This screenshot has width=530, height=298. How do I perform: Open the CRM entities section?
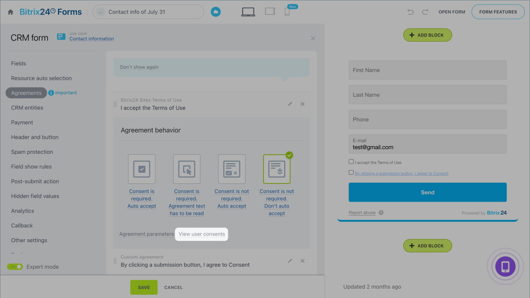point(27,107)
